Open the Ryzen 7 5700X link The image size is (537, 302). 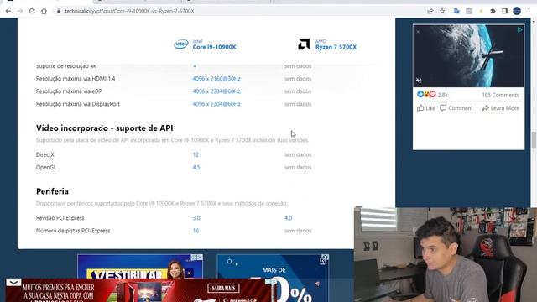tap(336, 47)
